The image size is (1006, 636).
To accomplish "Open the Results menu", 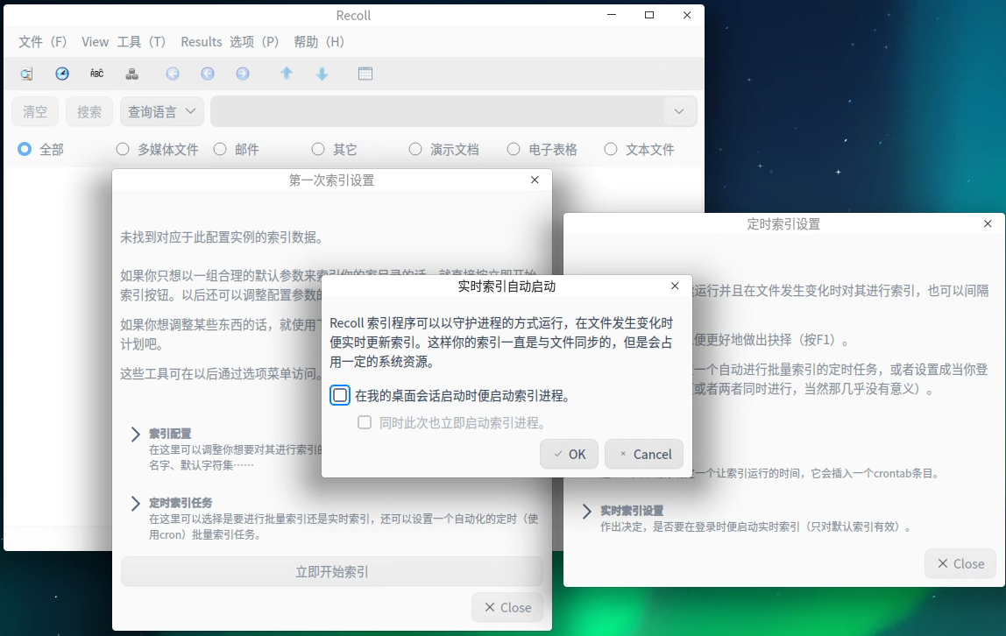I will pyautogui.click(x=201, y=42).
